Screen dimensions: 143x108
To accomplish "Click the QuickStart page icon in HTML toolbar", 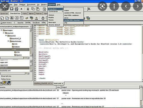I will point(2,18).
